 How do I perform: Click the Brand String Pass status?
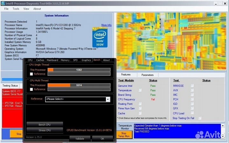[x=153, y=95]
